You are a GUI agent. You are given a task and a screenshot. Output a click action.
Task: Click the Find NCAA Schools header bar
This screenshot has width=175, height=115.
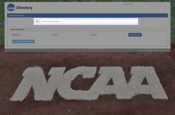tap(87, 16)
